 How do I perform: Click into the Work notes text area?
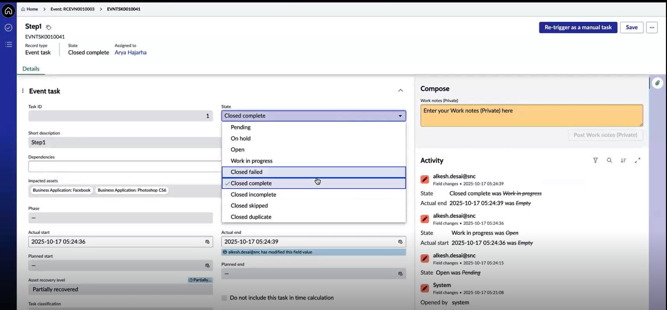pos(531,115)
